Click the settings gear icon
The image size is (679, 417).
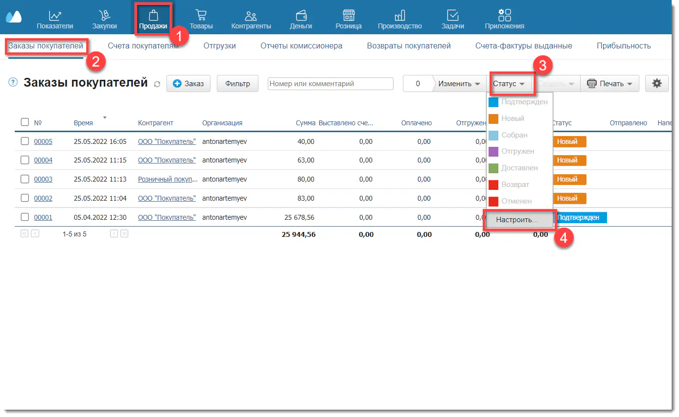[656, 84]
